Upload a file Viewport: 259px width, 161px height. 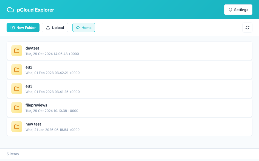(55, 28)
